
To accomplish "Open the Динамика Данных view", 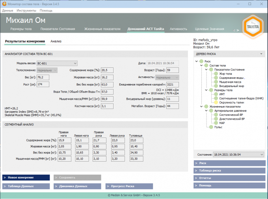I will pos(77,186).
